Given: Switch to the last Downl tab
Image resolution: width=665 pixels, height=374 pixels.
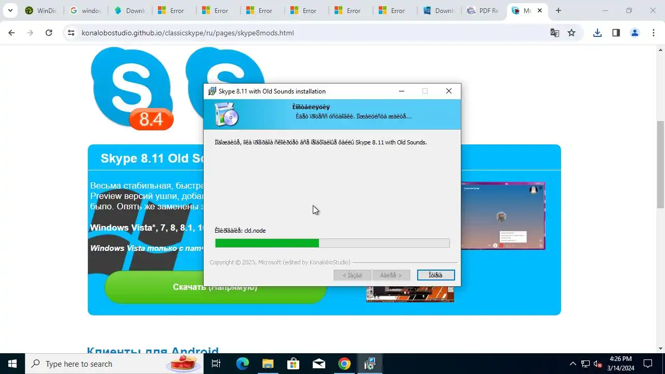Looking at the screenshot, I should [439, 10].
